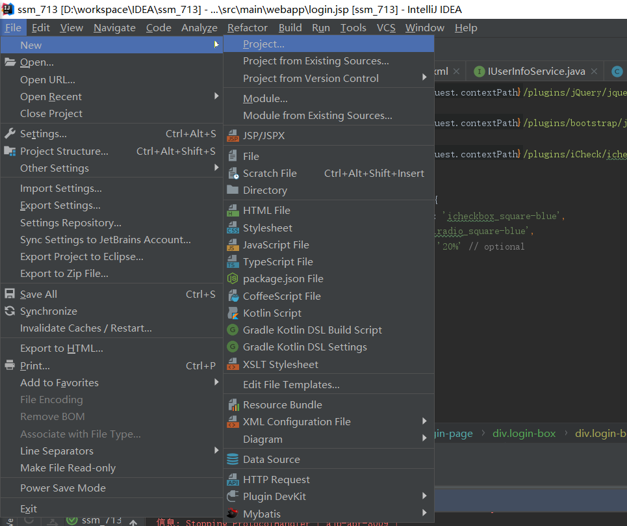Close the IUserInfoService.java tab
The height and width of the screenshot is (526, 627).
[x=595, y=72]
